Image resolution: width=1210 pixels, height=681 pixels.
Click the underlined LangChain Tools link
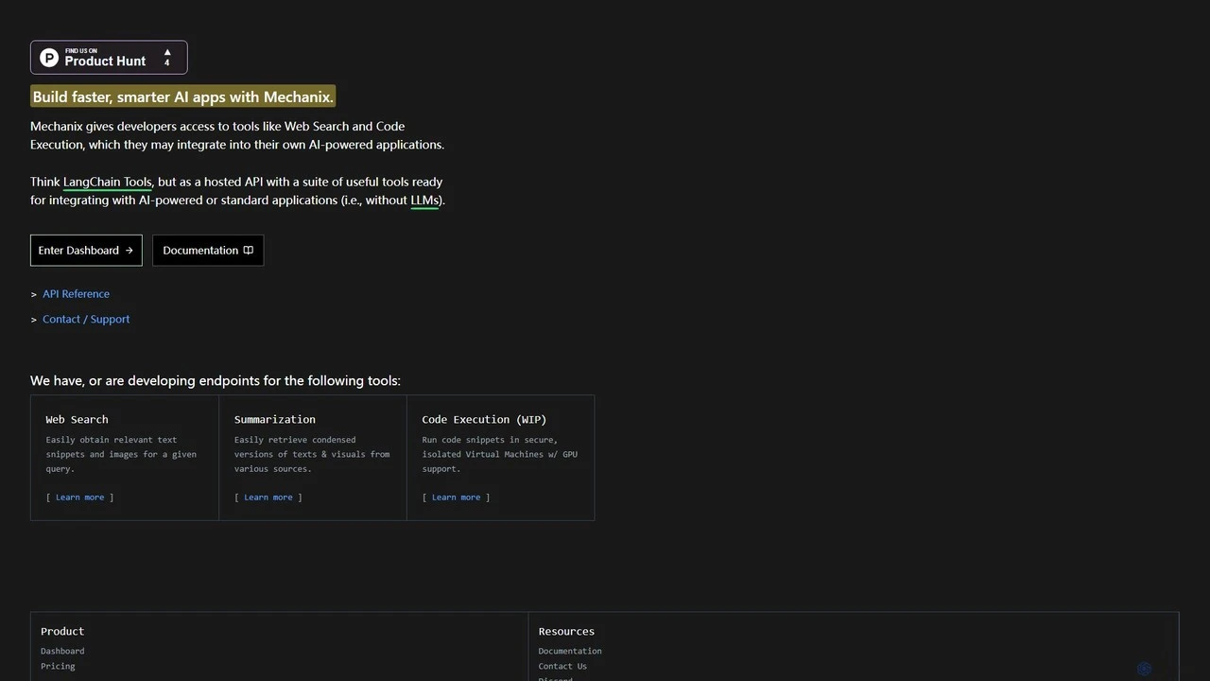(x=107, y=182)
